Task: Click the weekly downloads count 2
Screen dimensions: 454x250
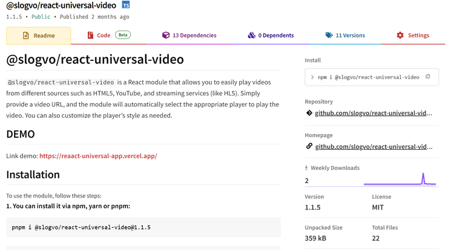Action: [x=307, y=181]
